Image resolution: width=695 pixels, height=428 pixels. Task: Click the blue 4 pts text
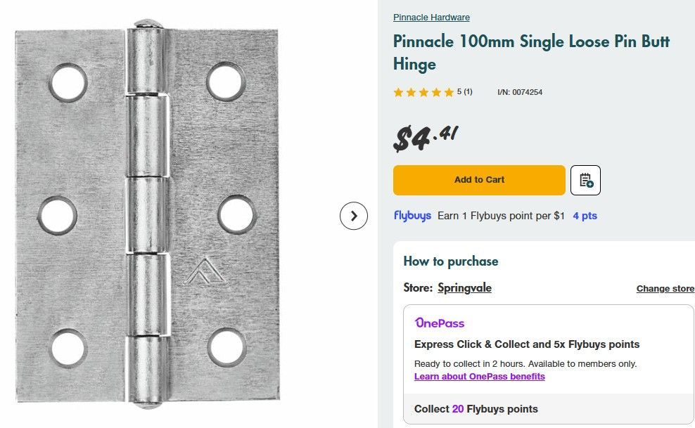(585, 216)
